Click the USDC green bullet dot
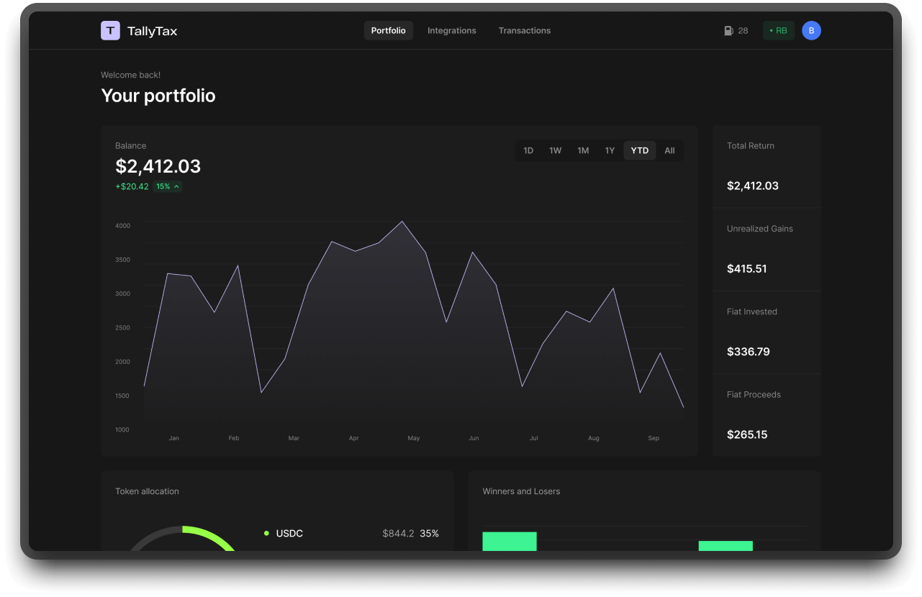 266,533
